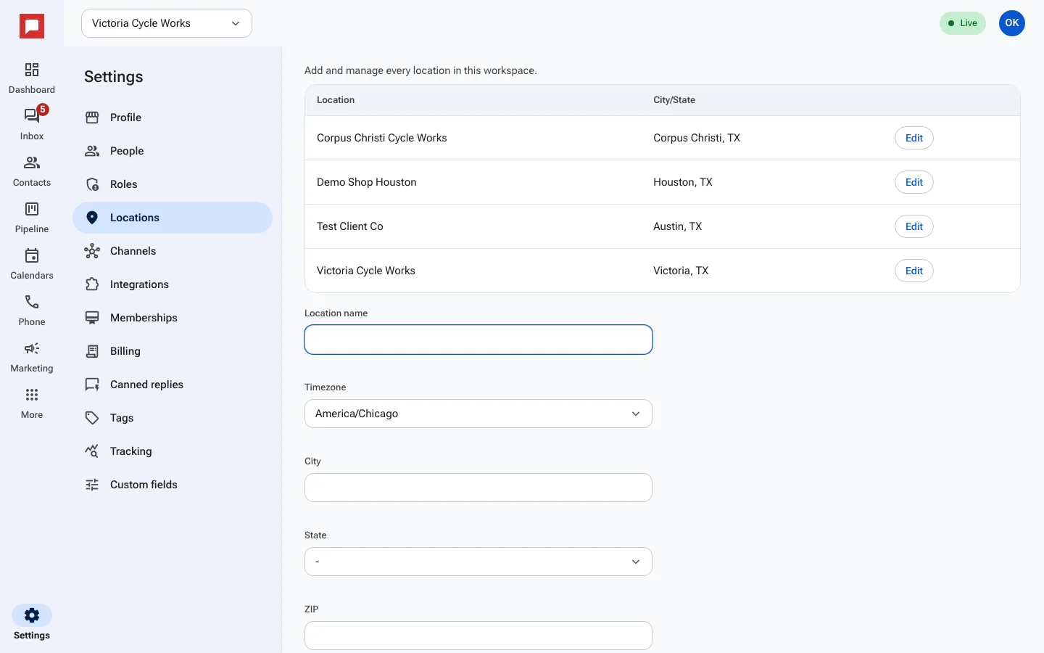Viewport: 1044px width, 653px height.
Task: Click the Profile storefront icon
Action: click(x=92, y=118)
